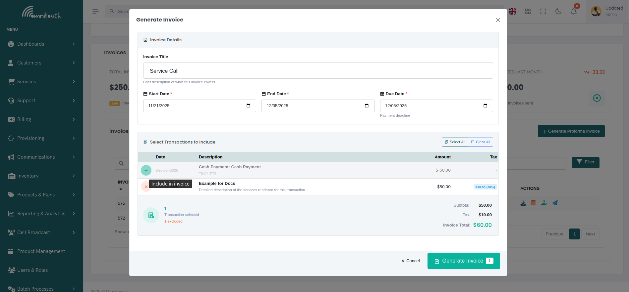Viewport: 629px width, 292px height.
Task: Click Clear All transactions button
Action: (481, 142)
